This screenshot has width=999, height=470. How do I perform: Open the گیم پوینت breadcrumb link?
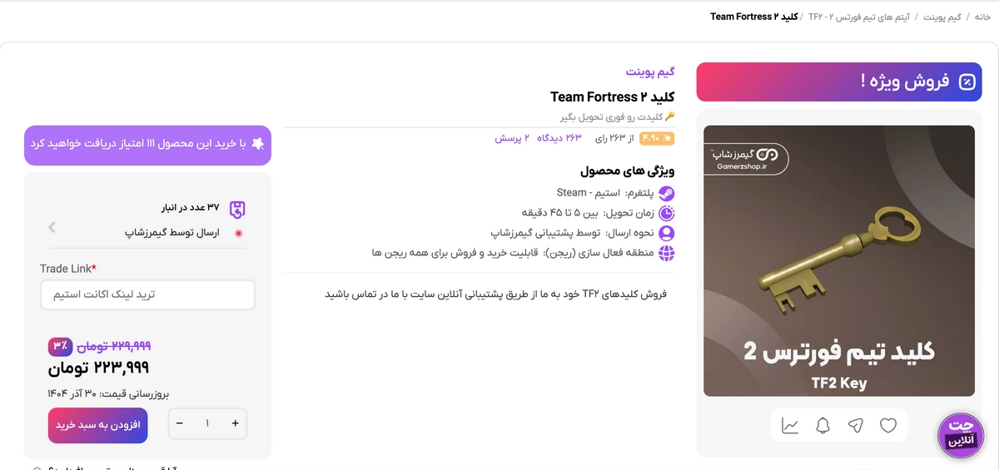(x=944, y=17)
